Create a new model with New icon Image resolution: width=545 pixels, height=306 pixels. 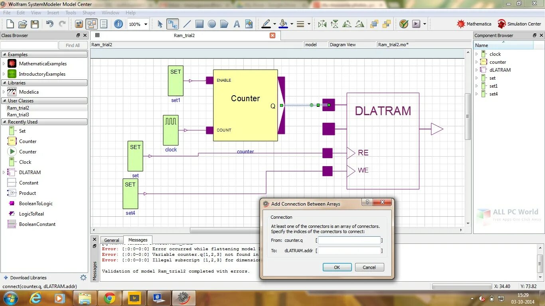click(x=10, y=24)
